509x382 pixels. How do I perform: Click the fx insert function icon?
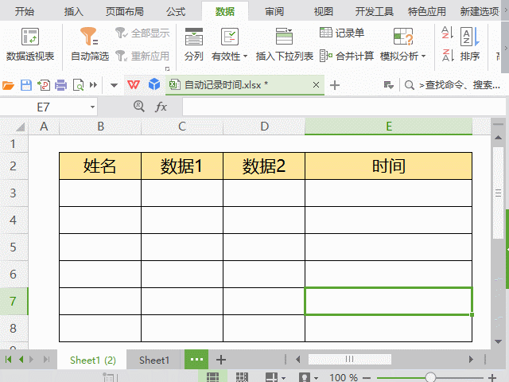[161, 107]
